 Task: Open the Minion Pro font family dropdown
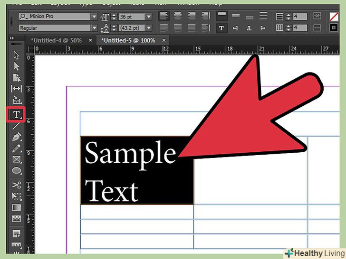pyautogui.click(x=94, y=17)
